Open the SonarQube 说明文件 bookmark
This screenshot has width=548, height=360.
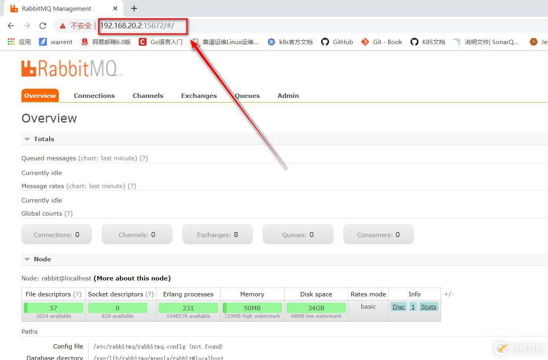pos(486,42)
